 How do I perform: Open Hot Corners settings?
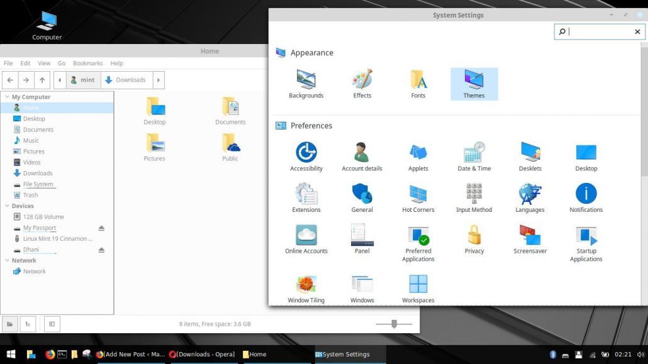(x=418, y=195)
